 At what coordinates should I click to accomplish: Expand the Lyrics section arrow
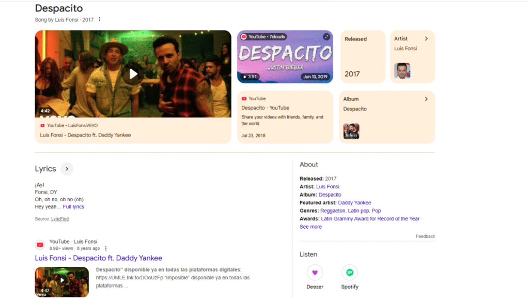pos(67,169)
